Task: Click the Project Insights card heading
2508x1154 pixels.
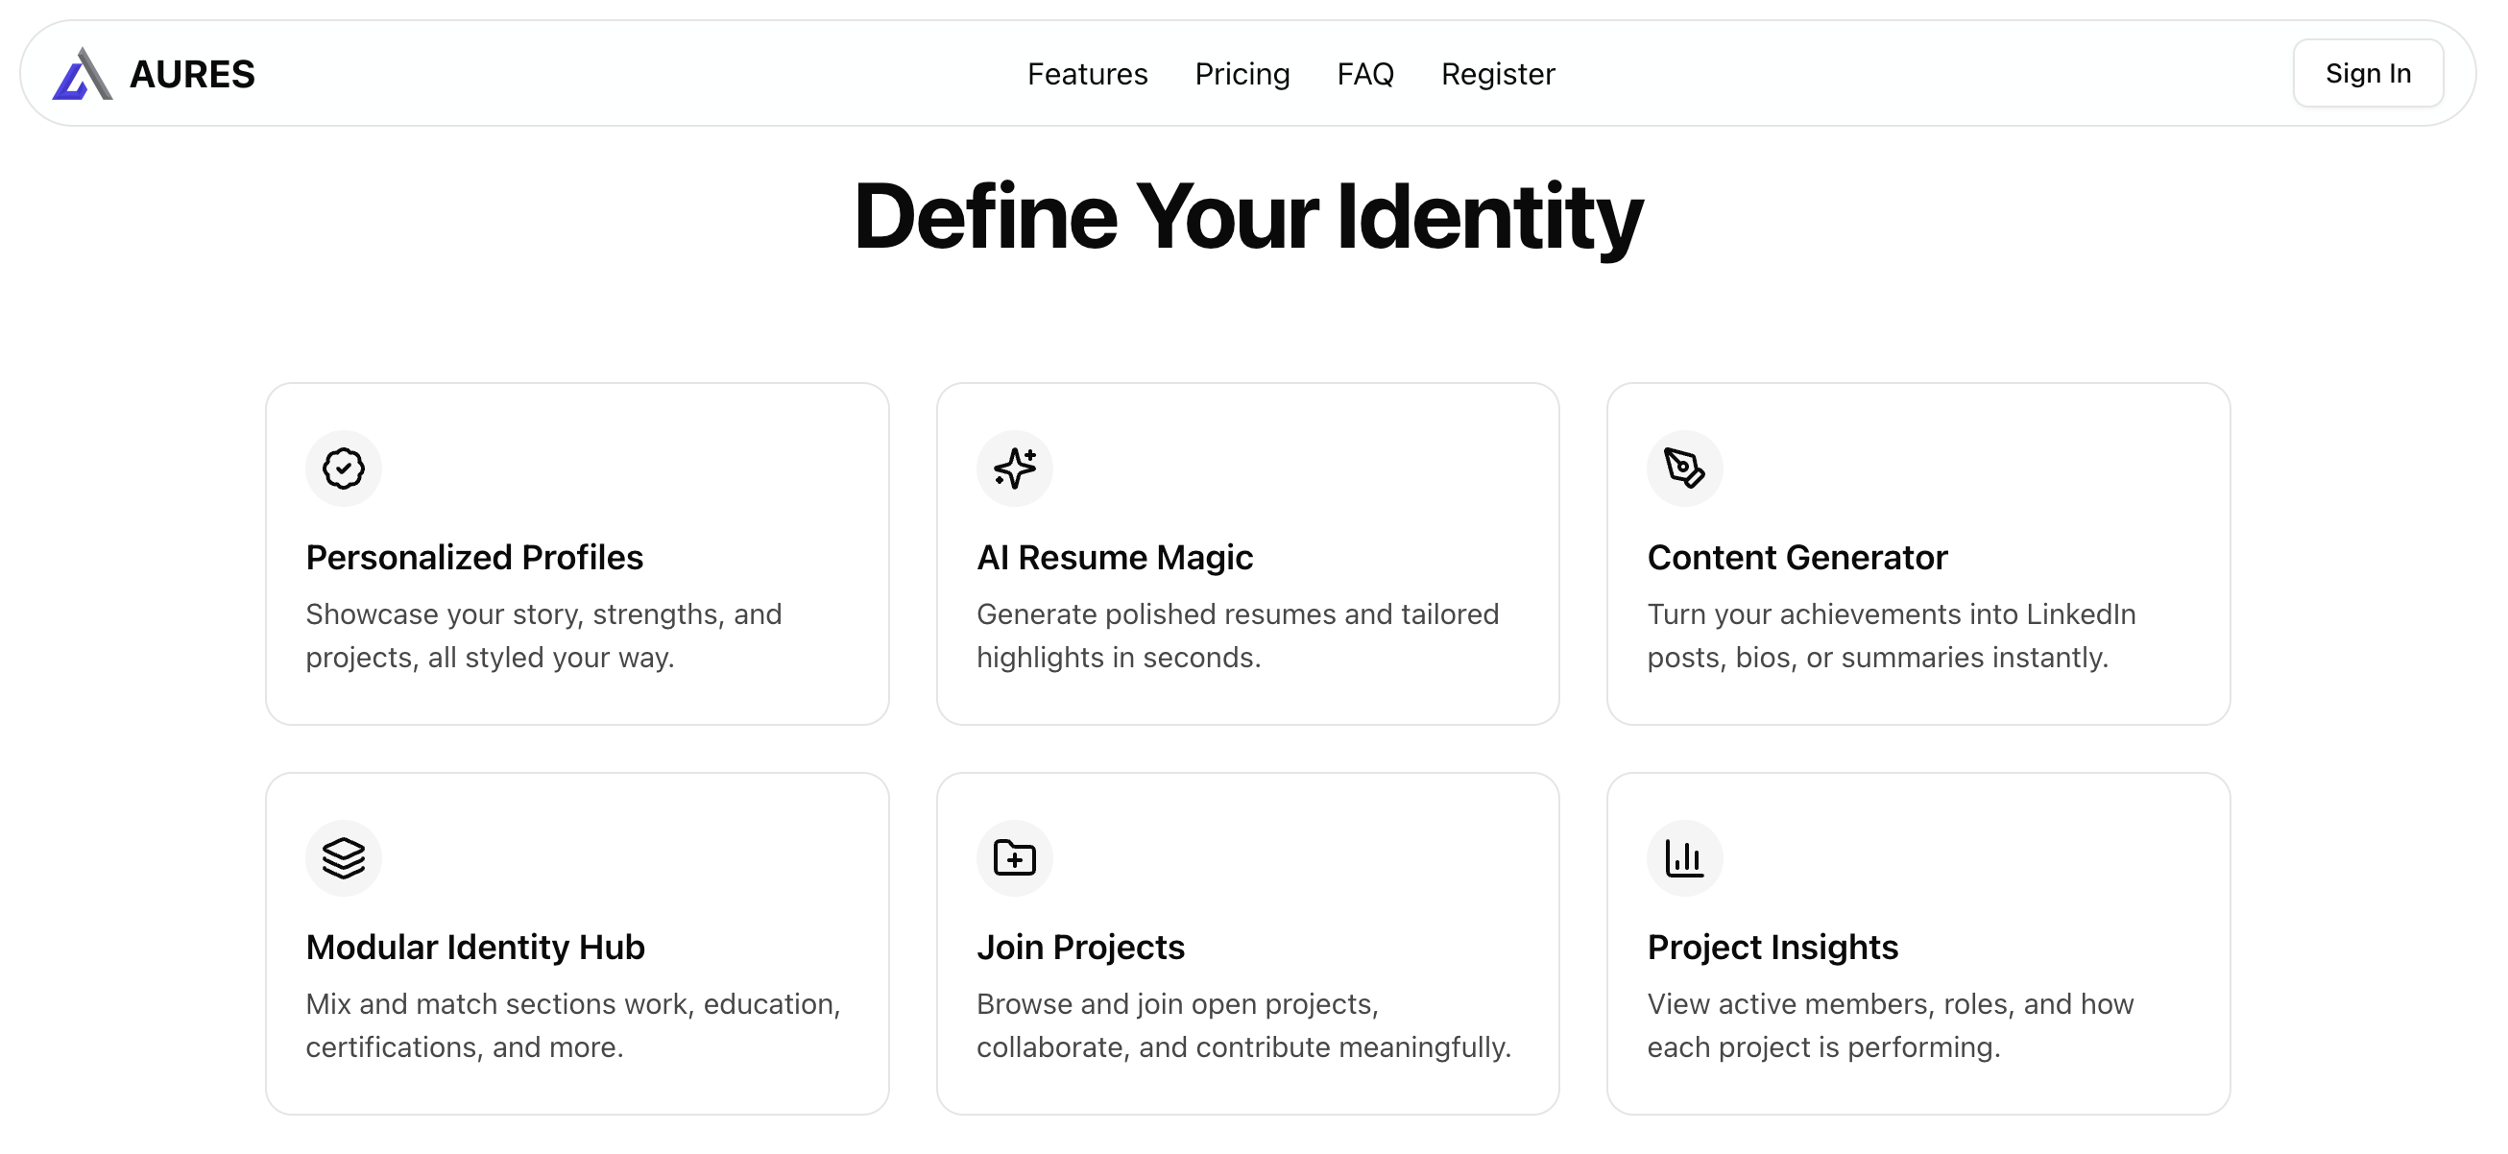Action: pos(1772,947)
